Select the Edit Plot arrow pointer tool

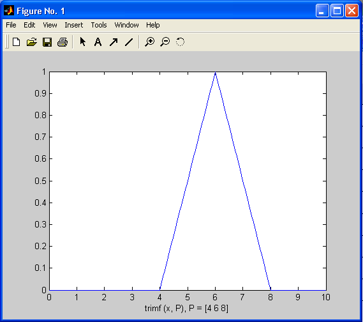point(83,42)
